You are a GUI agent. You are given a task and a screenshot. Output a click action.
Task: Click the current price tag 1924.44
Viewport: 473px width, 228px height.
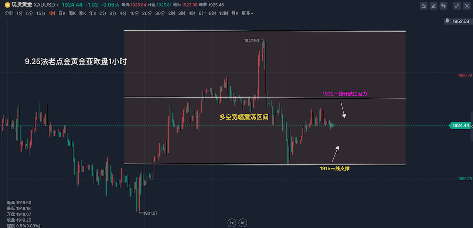coord(460,126)
